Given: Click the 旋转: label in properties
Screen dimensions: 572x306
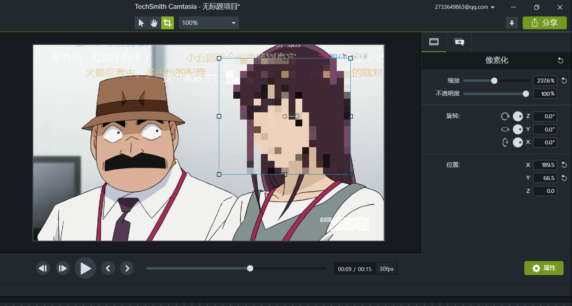Looking at the screenshot, I should pos(453,116).
